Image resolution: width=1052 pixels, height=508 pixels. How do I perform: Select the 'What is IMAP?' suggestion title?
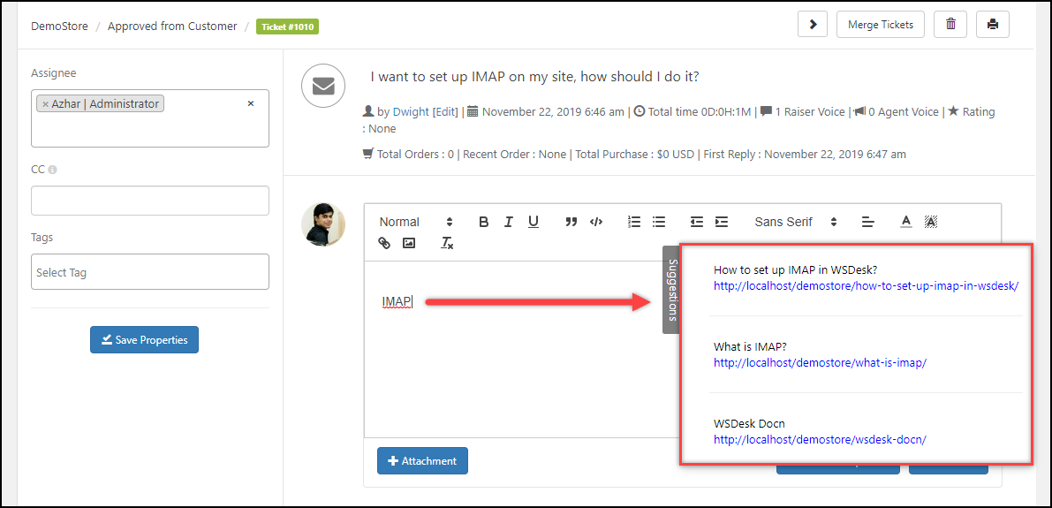750,346
